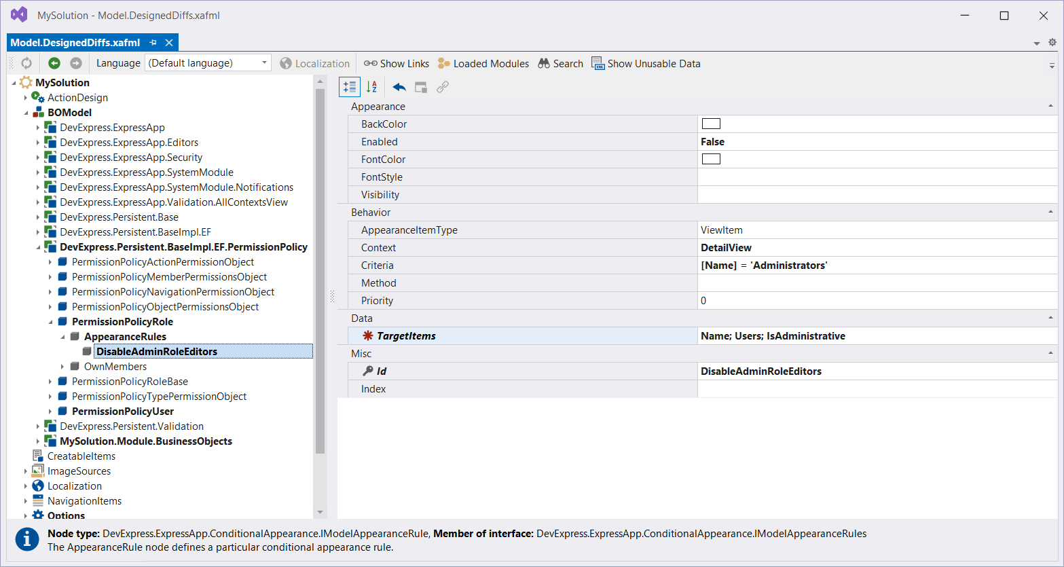Click the TargetItems value field
Image resolution: width=1064 pixels, height=567 pixels.
877,335
